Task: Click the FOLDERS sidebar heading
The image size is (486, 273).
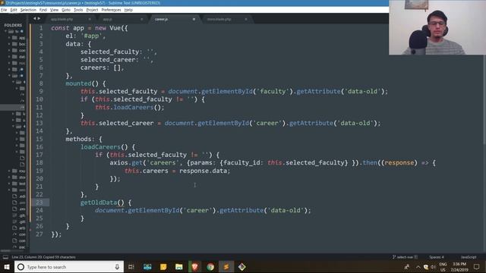Action: [x=13, y=25]
